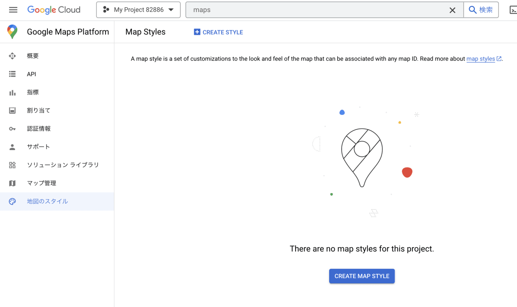The width and height of the screenshot is (517, 307).
Task: Select the 地図のスタイル menu item
Action: pyautogui.click(x=57, y=201)
